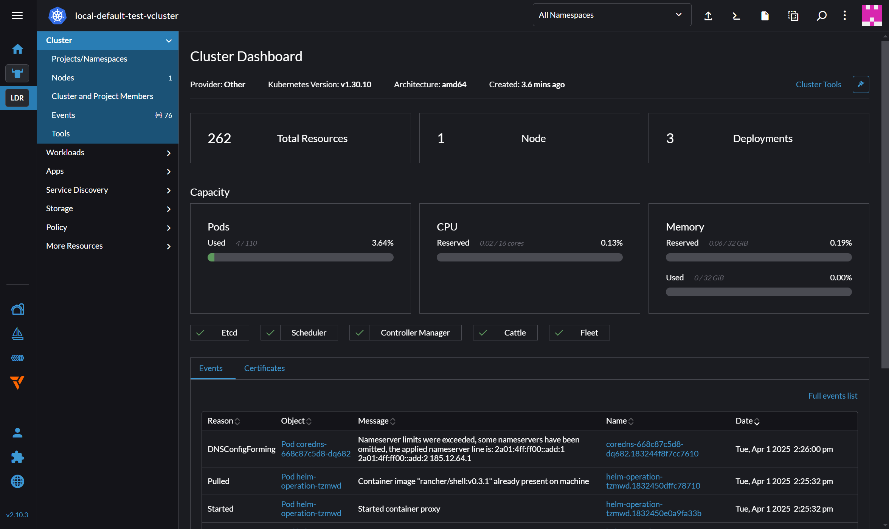Open Projects/Namespaces in sidebar
The height and width of the screenshot is (529, 889).
tap(89, 59)
